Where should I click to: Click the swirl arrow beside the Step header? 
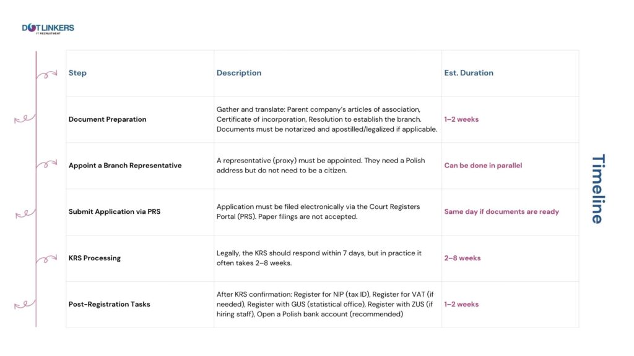[x=46, y=75]
